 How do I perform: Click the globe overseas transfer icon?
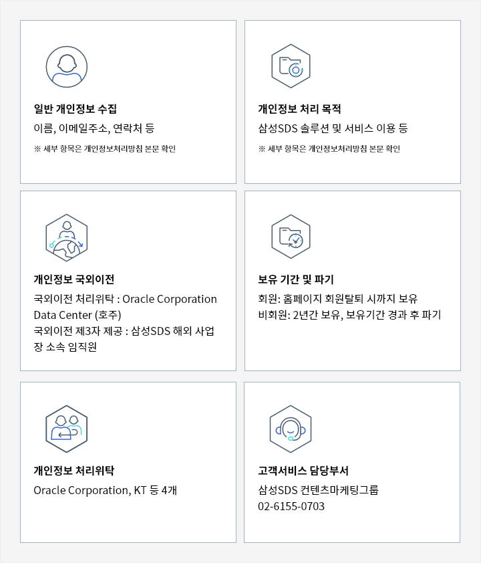click(67, 237)
